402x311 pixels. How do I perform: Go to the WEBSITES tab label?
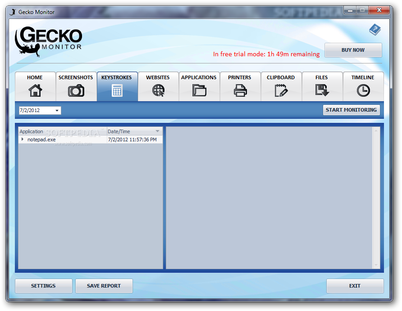pyautogui.click(x=158, y=77)
